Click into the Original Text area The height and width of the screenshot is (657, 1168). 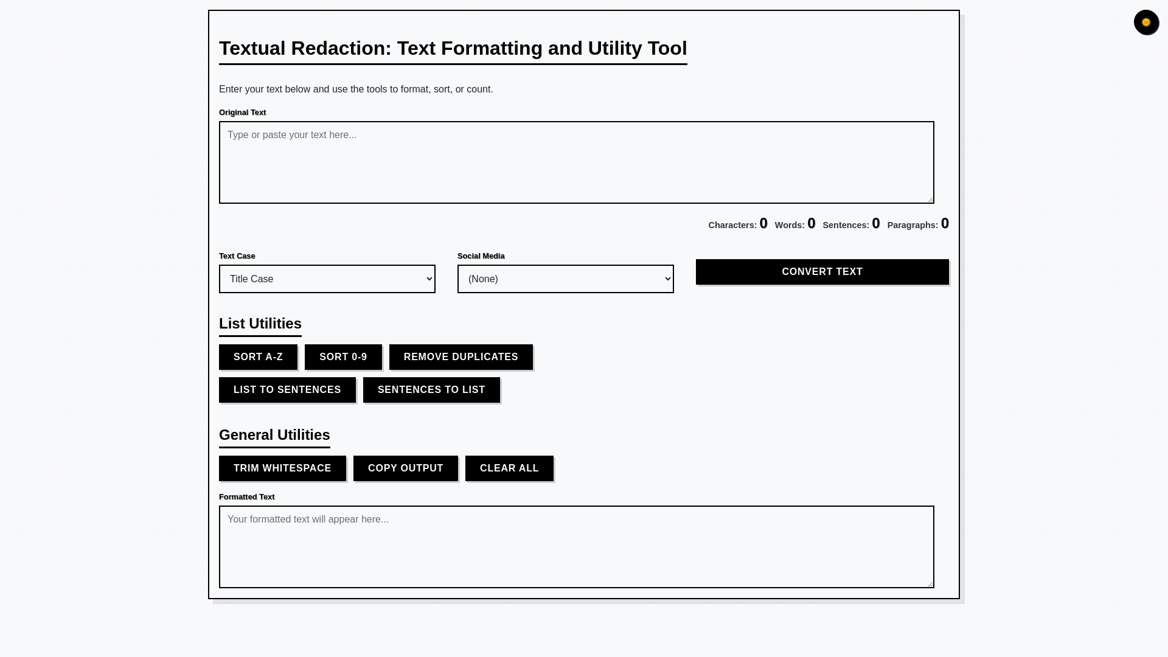[576, 162]
